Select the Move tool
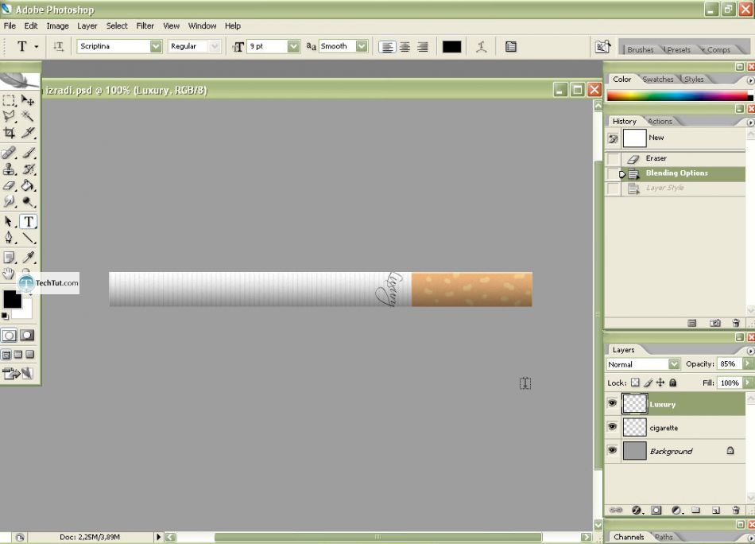The height and width of the screenshot is (544, 755). point(28,101)
